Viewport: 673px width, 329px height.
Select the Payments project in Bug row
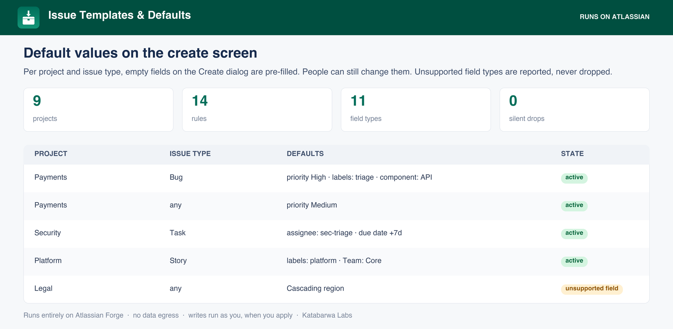click(51, 177)
